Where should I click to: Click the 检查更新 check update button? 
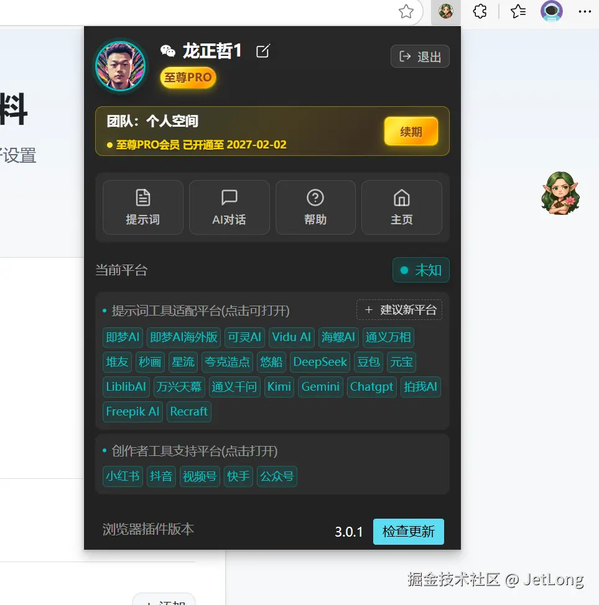(409, 531)
